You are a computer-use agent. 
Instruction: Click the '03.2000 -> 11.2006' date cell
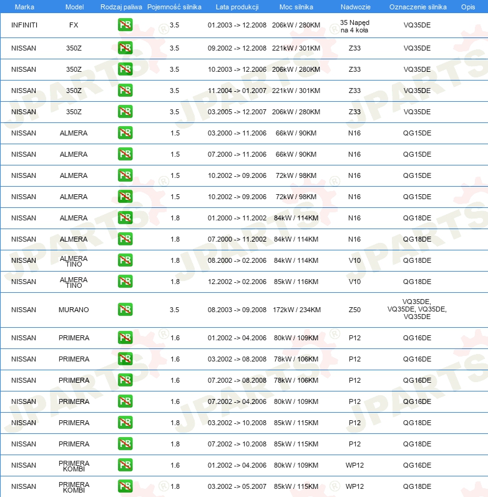237,133
